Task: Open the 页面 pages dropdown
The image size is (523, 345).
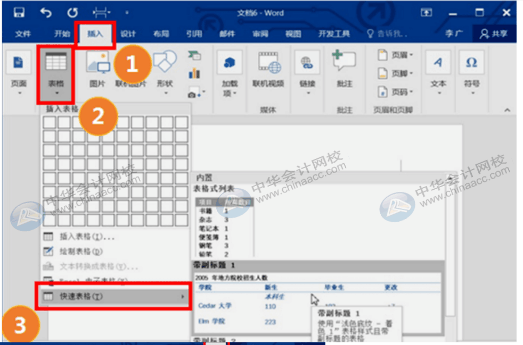Action: (x=19, y=73)
